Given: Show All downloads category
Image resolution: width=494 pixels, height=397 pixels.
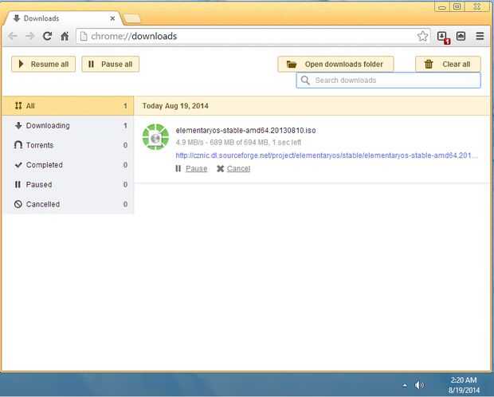Looking at the screenshot, I should [x=68, y=106].
